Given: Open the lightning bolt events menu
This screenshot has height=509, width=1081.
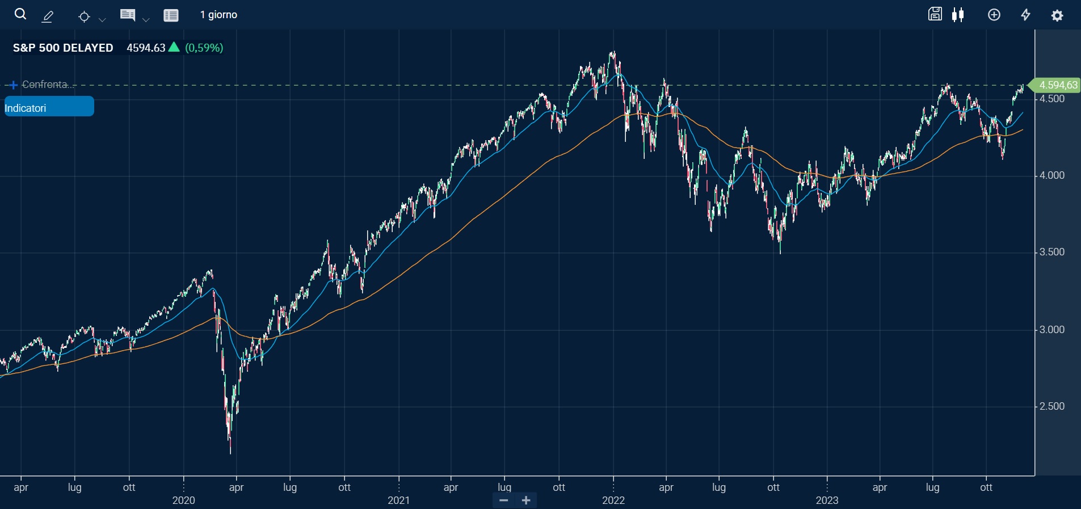Looking at the screenshot, I should (1025, 15).
